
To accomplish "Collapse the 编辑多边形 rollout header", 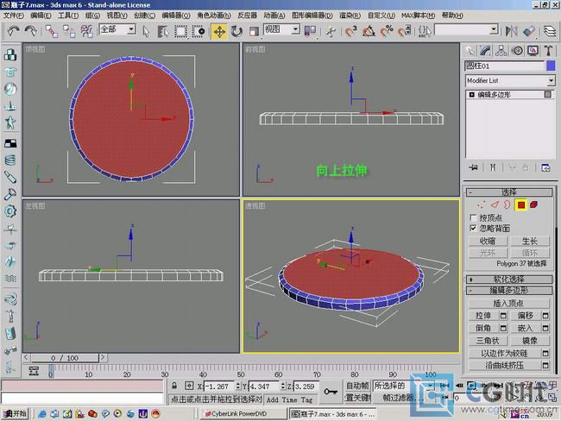I will tap(509, 291).
